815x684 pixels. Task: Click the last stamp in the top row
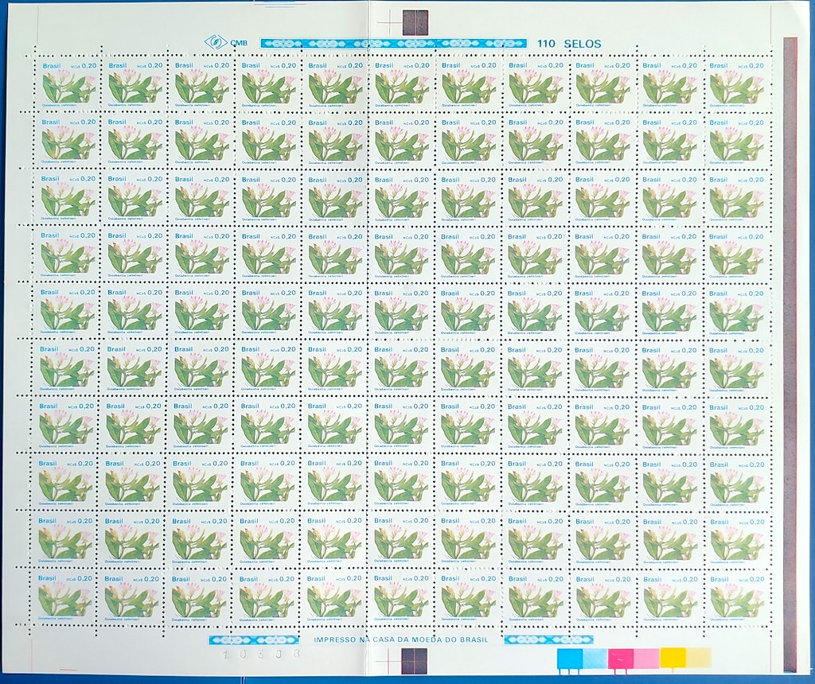[x=736, y=84]
